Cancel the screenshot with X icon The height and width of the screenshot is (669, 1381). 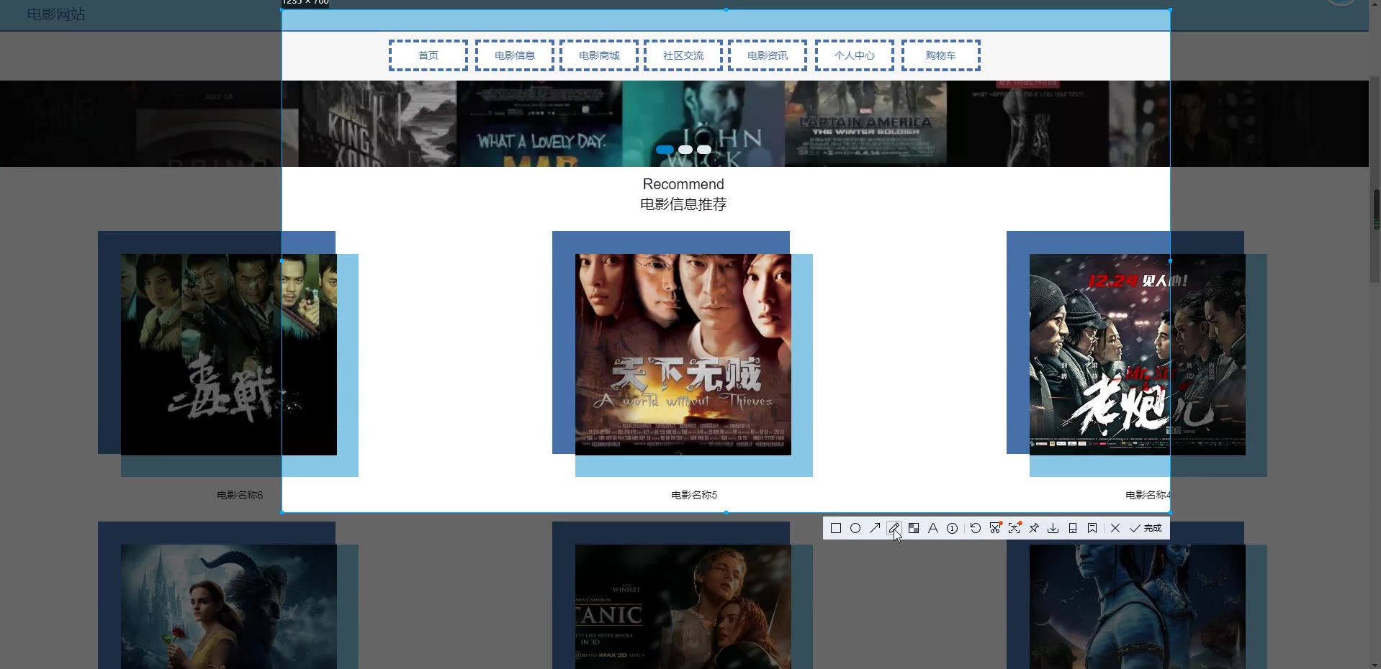click(x=1115, y=528)
